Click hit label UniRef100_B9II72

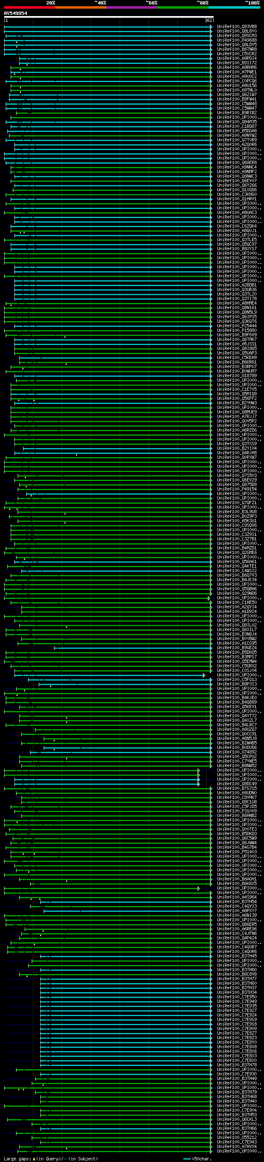[x=236, y=63]
